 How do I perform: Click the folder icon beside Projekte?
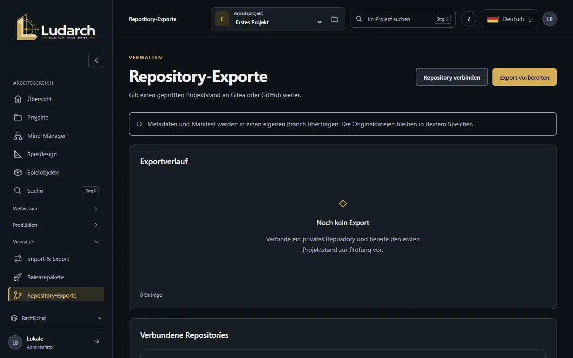(18, 117)
